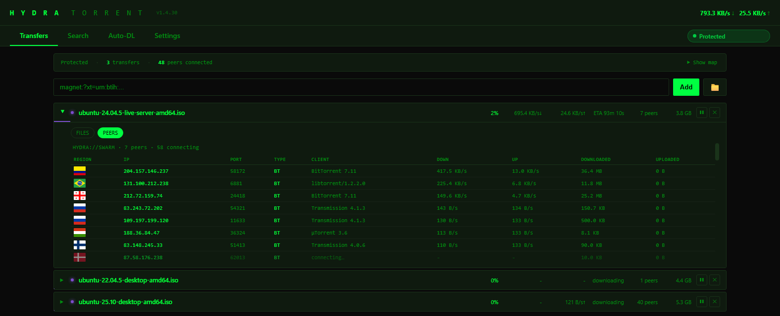This screenshot has width=780, height=316.
Task: Click the global download speed 793.3 KB/s
Action: tap(717, 13)
